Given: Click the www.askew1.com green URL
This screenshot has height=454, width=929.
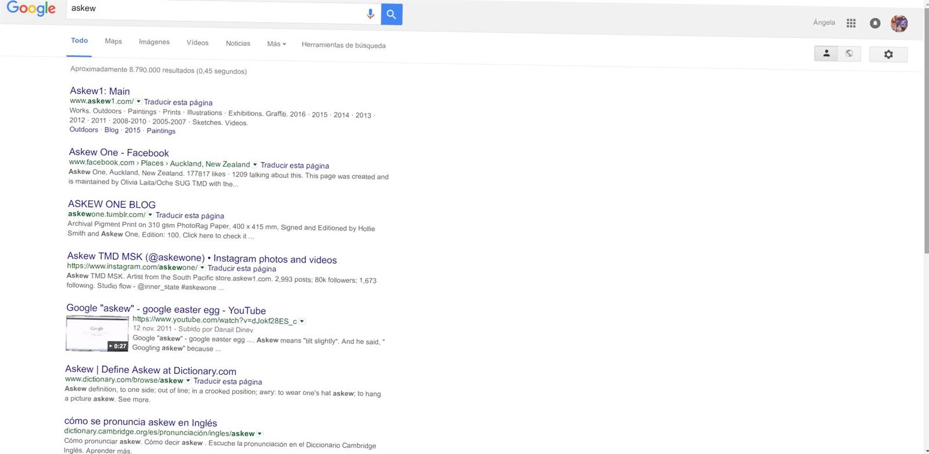Looking at the screenshot, I should coord(102,101).
